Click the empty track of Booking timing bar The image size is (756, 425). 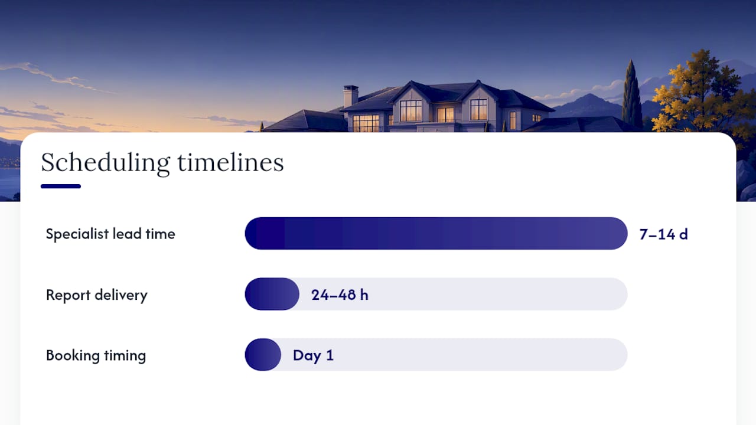coord(480,355)
